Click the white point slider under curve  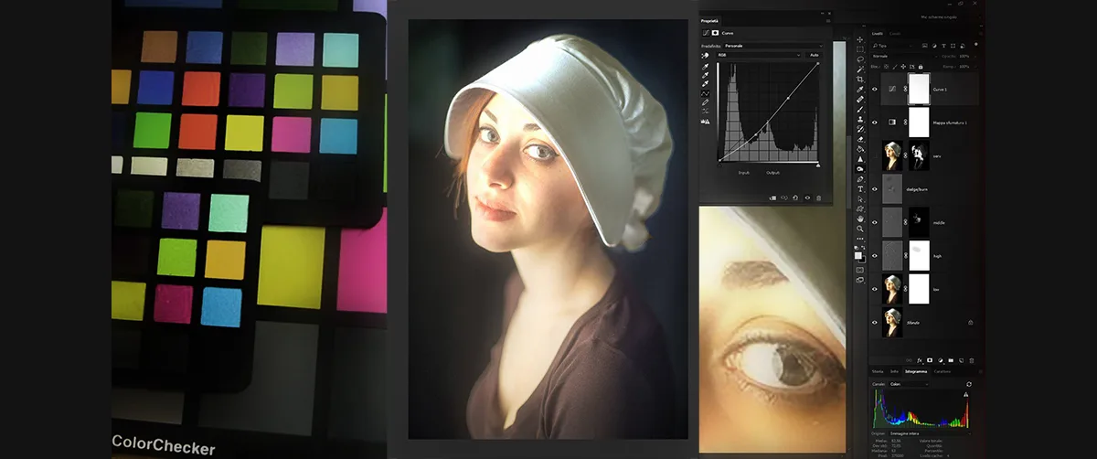point(818,165)
